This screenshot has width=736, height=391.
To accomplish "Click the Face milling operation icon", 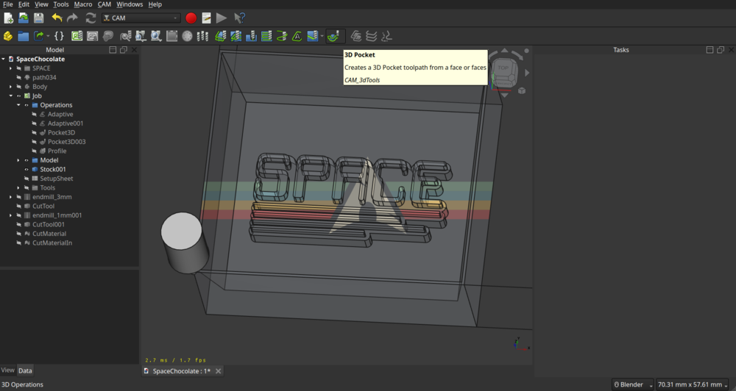I will point(266,36).
